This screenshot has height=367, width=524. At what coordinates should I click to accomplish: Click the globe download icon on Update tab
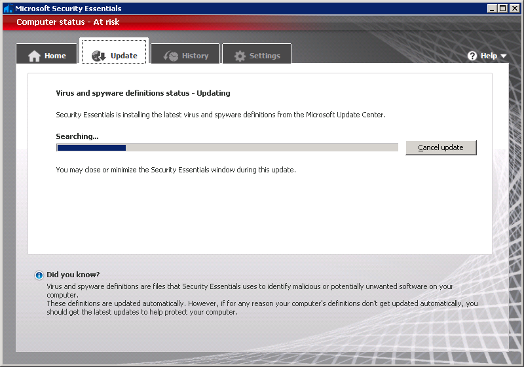click(99, 56)
